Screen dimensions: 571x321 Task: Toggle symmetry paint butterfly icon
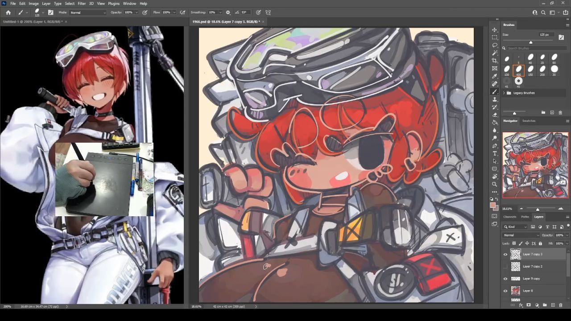point(268,12)
